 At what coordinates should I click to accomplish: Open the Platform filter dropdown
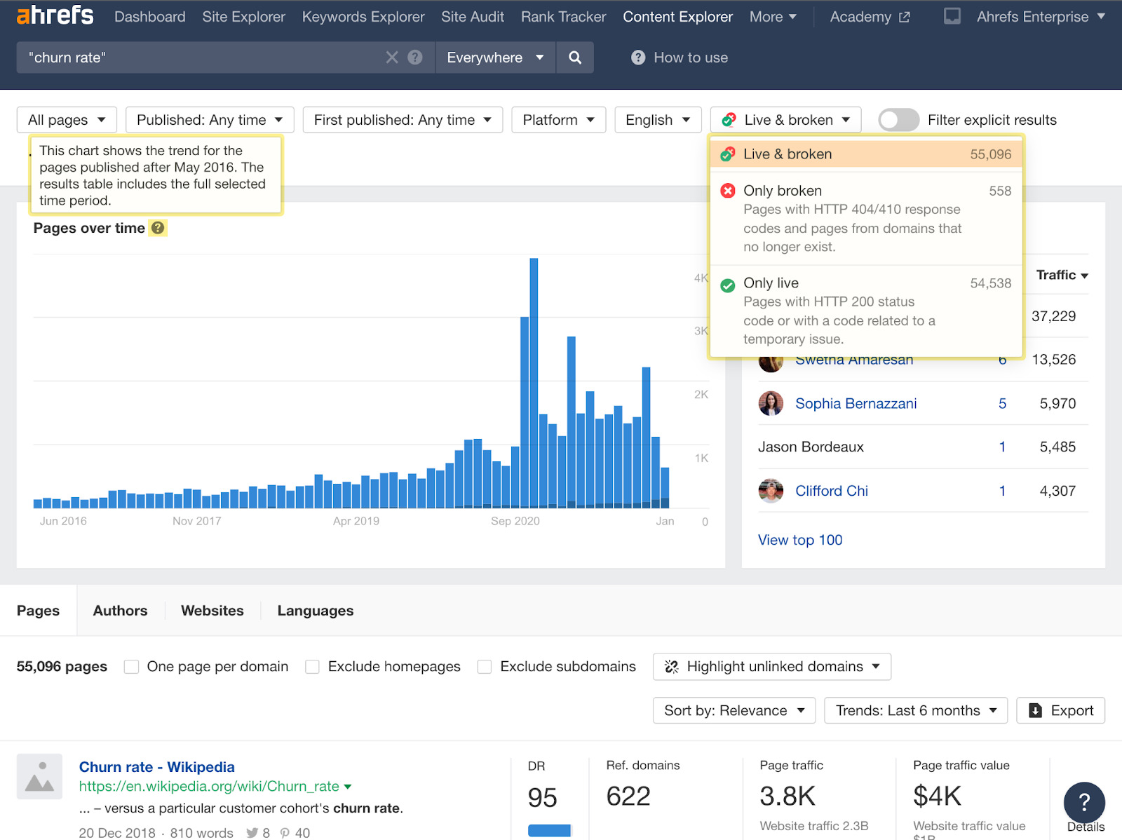coord(558,119)
